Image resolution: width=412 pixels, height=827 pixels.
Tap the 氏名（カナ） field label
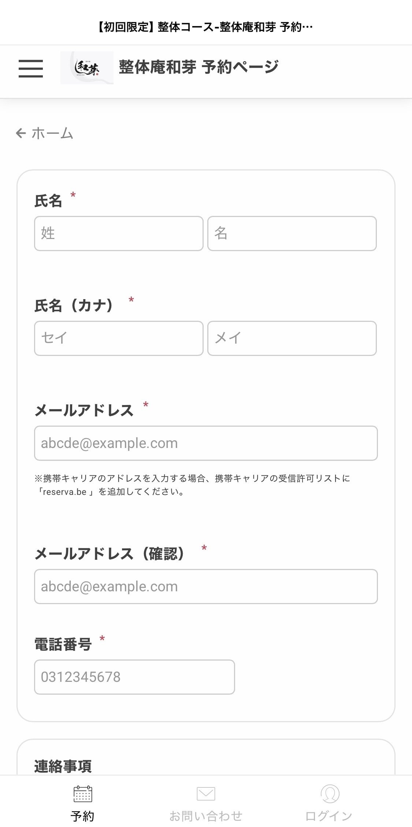(x=74, y=305)
